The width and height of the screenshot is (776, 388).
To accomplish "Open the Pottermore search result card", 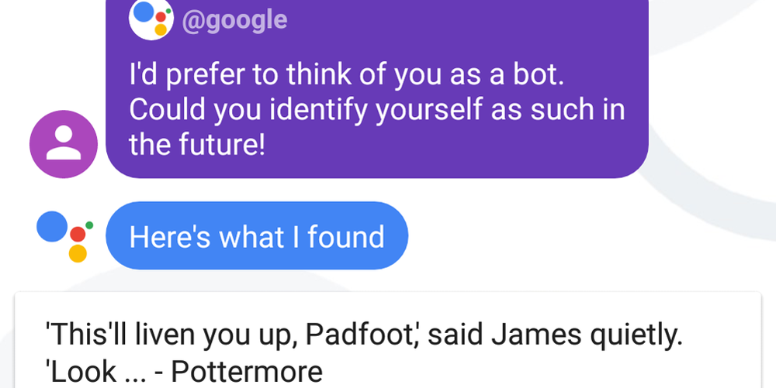I will pos(388,340).
